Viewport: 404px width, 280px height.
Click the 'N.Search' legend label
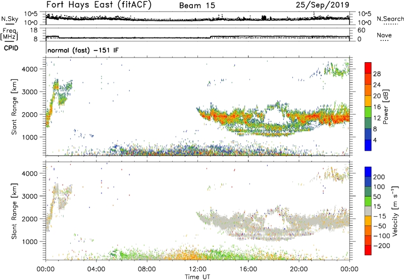tap(390, 19)
